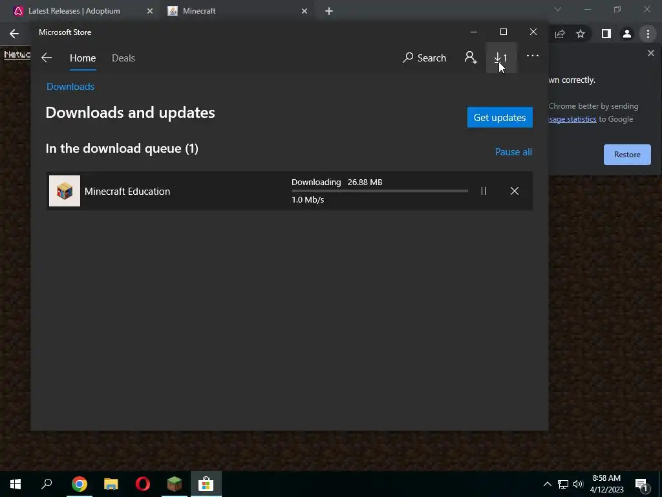Open the Minecraft launcher taskbar icon
The image size is (662, 497).
pyautogui.click(x=175, y=484)
